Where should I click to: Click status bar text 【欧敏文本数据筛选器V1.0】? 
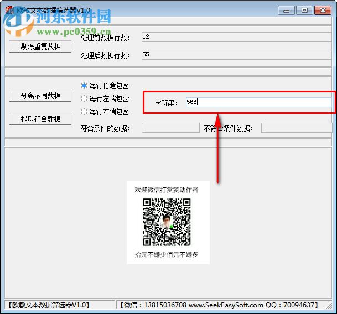coord(49,305)
